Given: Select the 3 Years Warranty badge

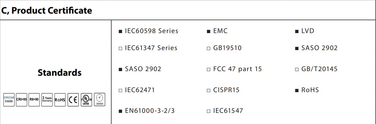Looking at the screenshot, I should (x=47, y=100).
